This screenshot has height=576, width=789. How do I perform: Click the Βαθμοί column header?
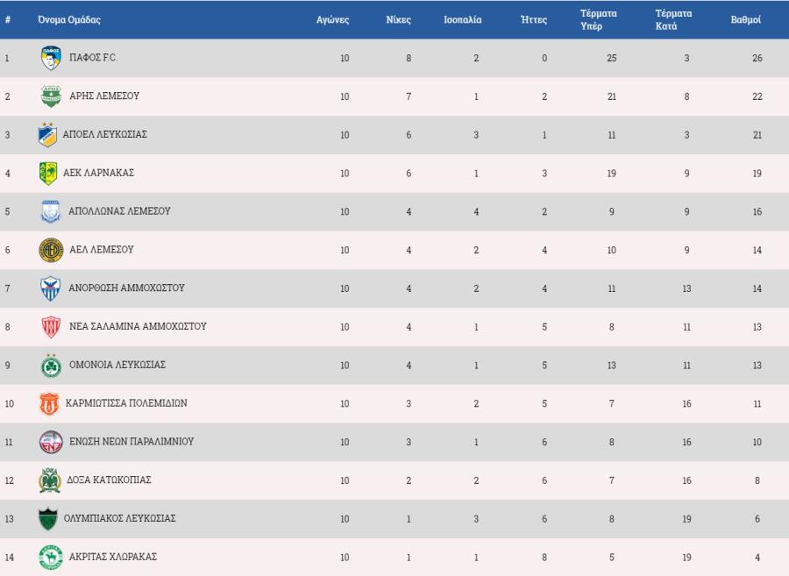click(746, 19)
